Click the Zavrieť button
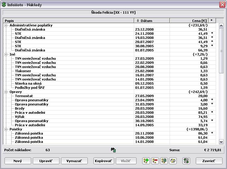The width and height of the screenshot is (227, 169). tap(209, 161)
